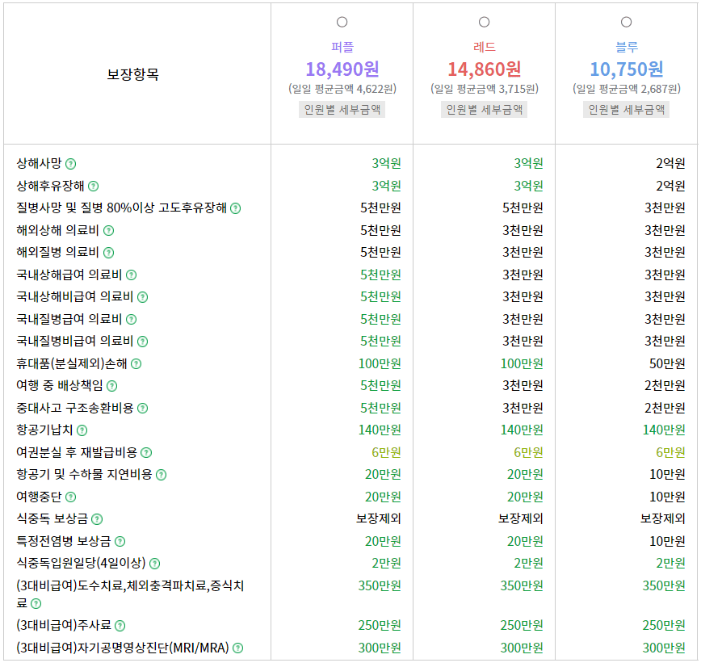Select the 레드 plan radio button
This screenshot has width=701, height=667.
[x=485, y=22]
